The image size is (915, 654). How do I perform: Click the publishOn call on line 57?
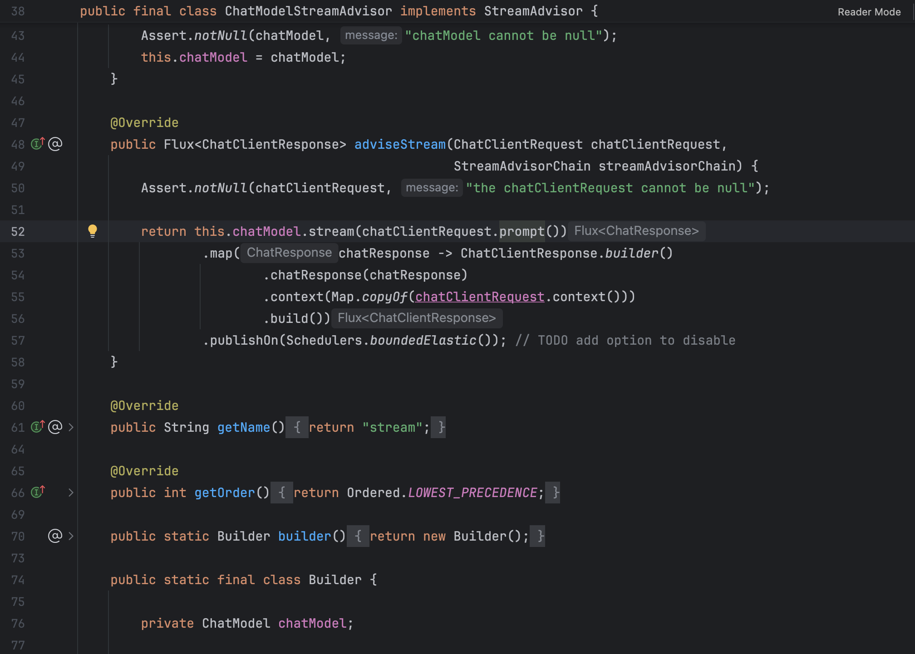[244, 340]
